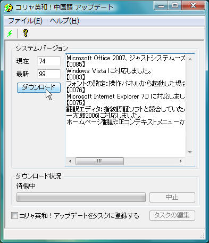Click the resize grip in status bar corner
This screenshot has height=243, width=209.
point(202,235)
